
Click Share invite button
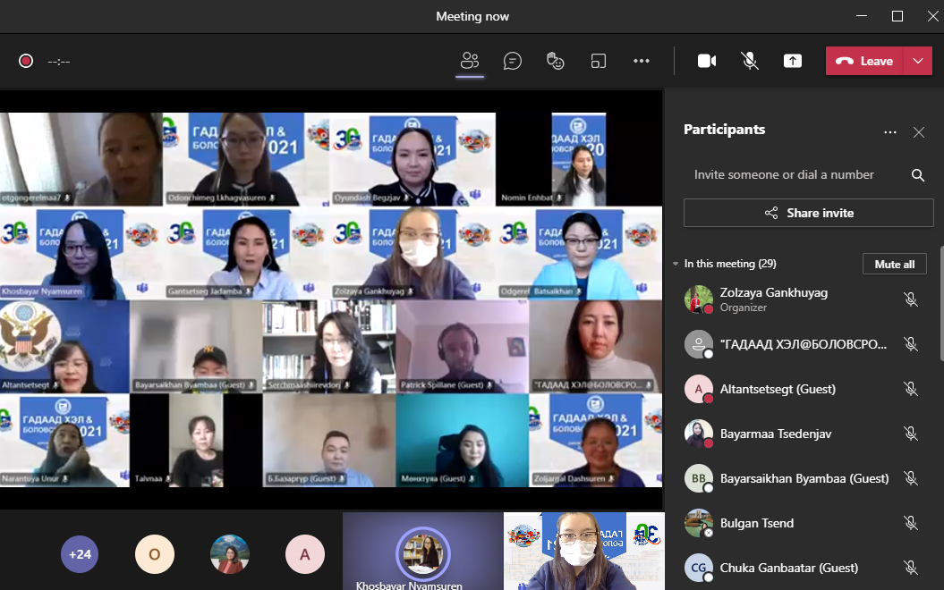809,213
